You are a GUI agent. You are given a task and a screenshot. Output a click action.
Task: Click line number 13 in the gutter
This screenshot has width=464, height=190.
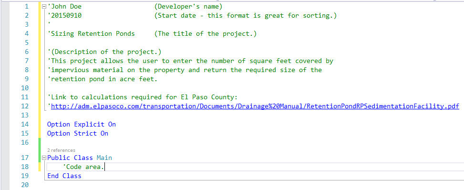[x=25, y=115]
